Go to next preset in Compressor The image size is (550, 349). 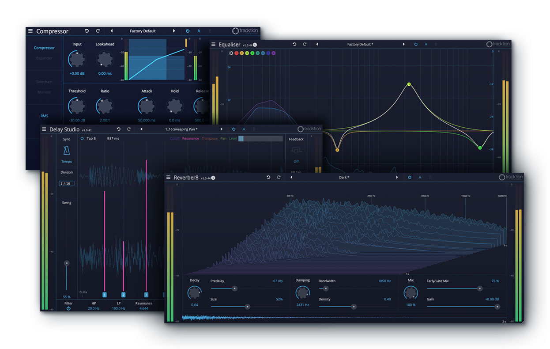click(174, 31)
